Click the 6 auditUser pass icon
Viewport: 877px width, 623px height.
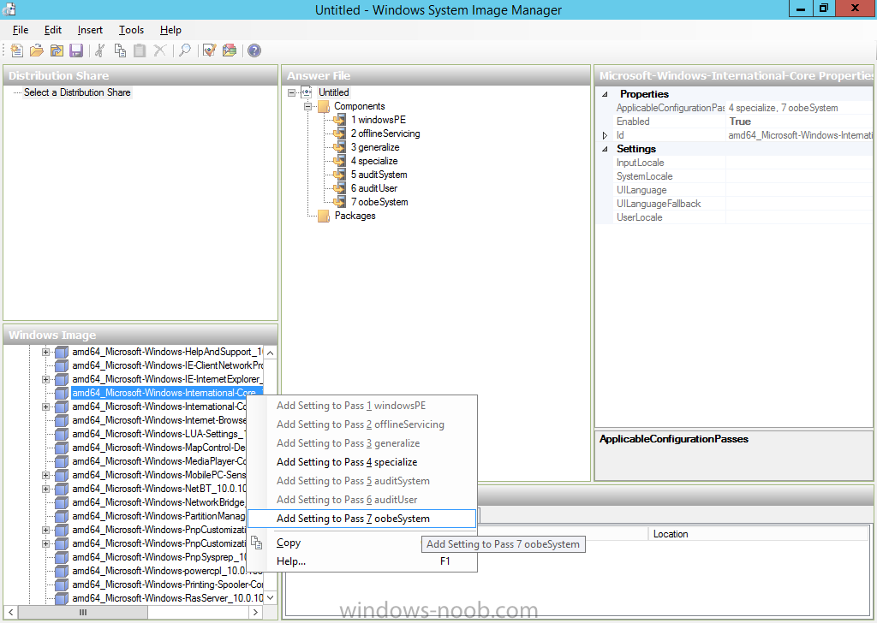click(x=339, y=188)
